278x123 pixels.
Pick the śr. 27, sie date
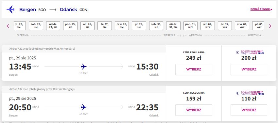[105, 26]
